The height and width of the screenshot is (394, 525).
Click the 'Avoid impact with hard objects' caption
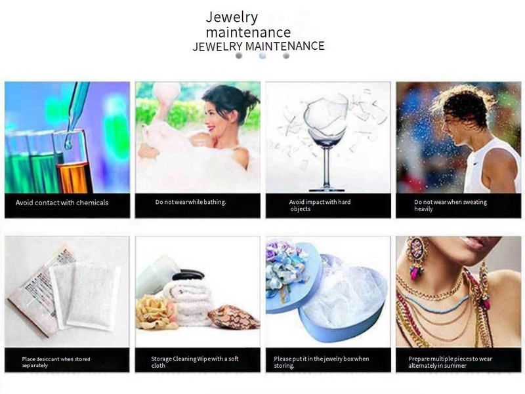(x=320, y=205)
